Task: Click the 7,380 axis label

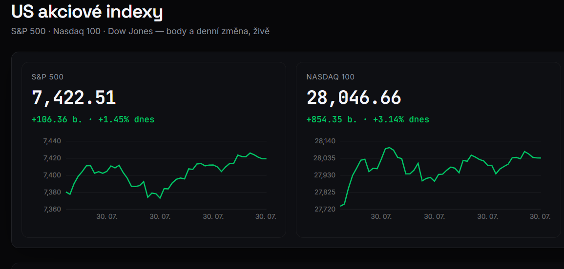Action: pyautogui.click(x=52, y=192)
